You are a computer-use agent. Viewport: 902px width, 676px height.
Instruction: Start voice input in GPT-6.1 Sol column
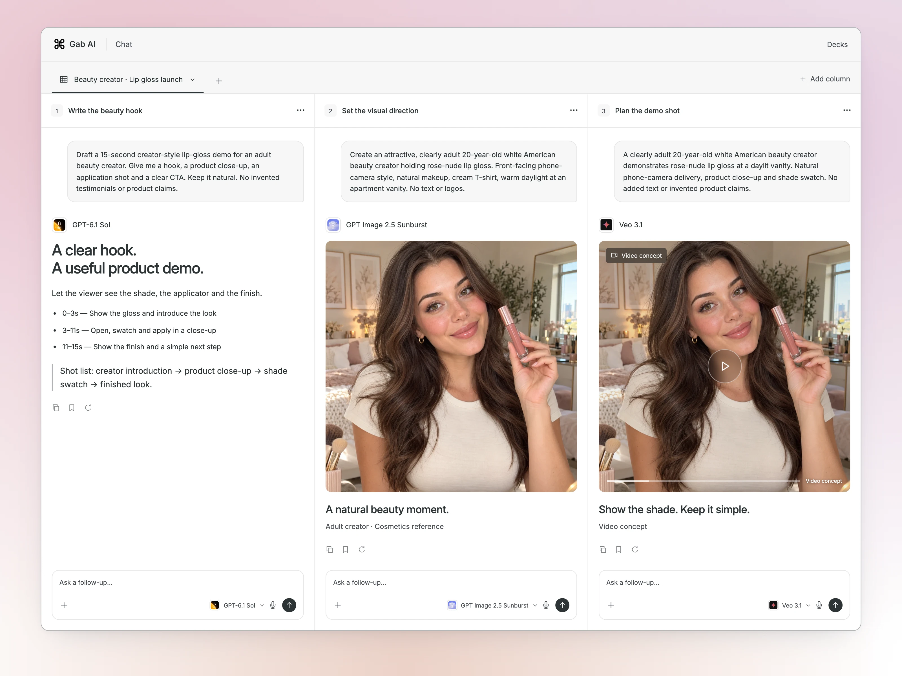[x=273, y=605]
